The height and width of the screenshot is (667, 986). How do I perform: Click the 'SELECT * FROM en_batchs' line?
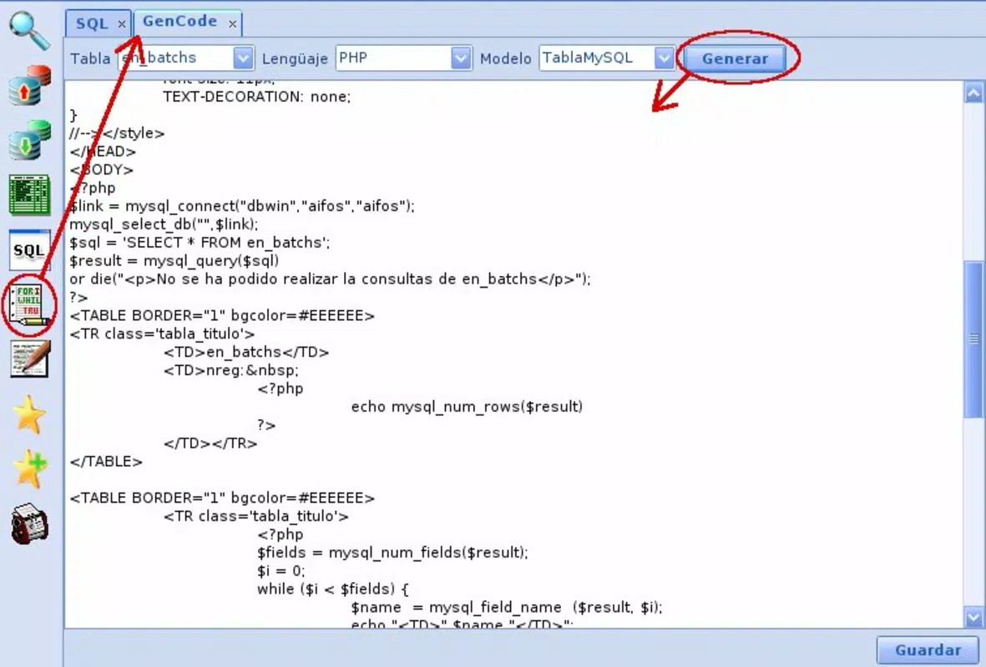click(200, 243)
